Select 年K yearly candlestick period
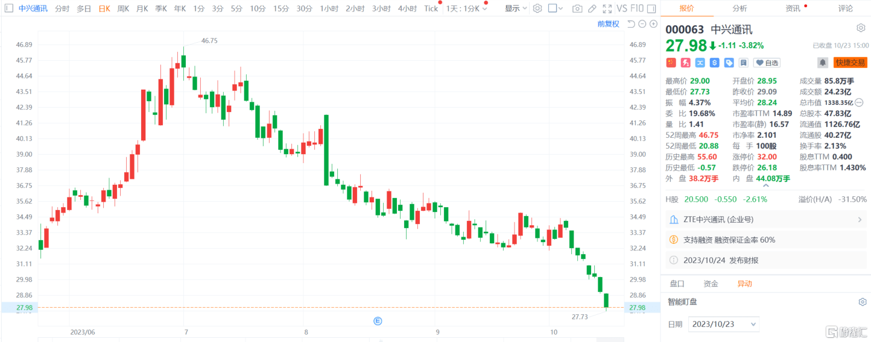This screenshot has height=342, width=871. tap(180, 9)
